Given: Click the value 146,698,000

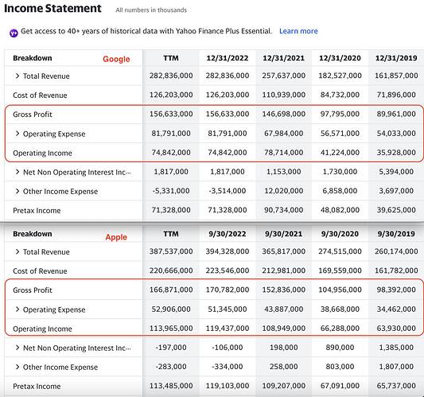Looking at the screenshot, I should pyautogui.click(x=284, y=114).
